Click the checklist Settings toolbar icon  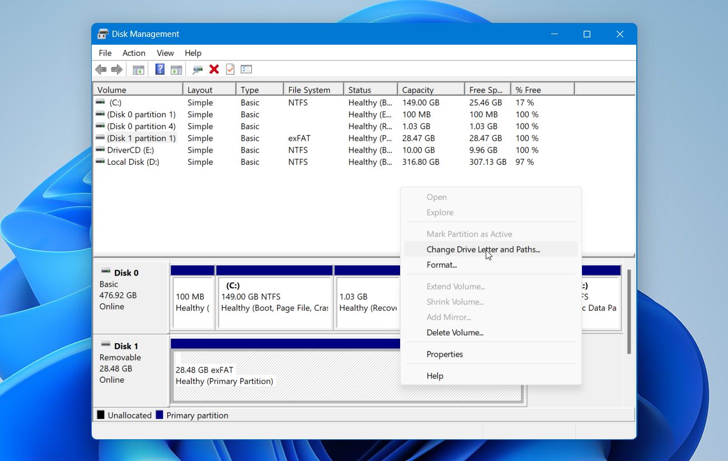click(x=246, y=69)
